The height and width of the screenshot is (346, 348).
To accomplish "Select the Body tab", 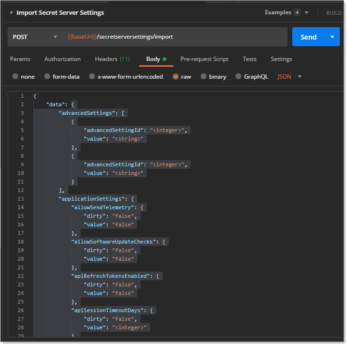I will pyautogui.click(x=154, y=59).
